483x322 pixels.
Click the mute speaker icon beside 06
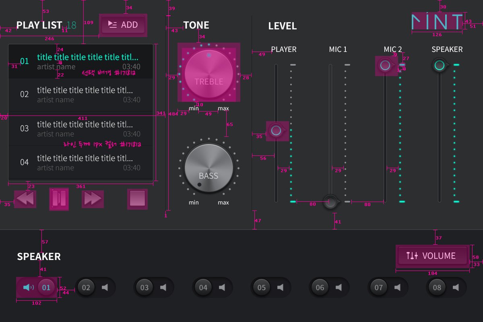[x=339, y=287]
